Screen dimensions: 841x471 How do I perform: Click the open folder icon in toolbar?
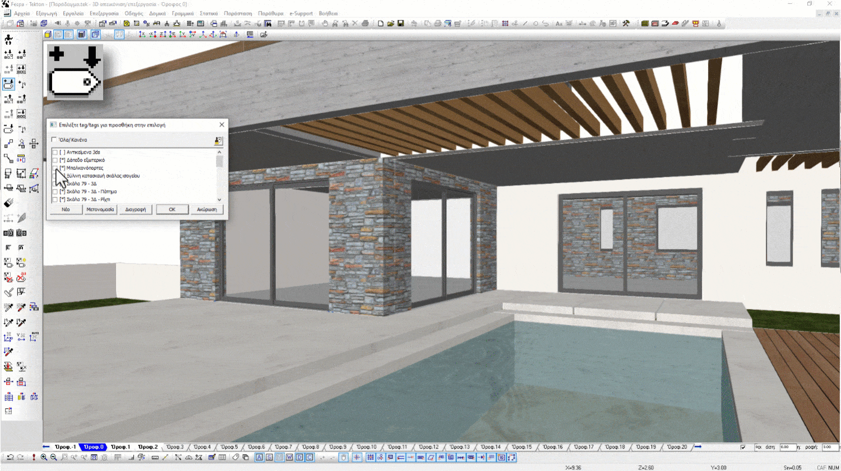(x=390, y=24)
